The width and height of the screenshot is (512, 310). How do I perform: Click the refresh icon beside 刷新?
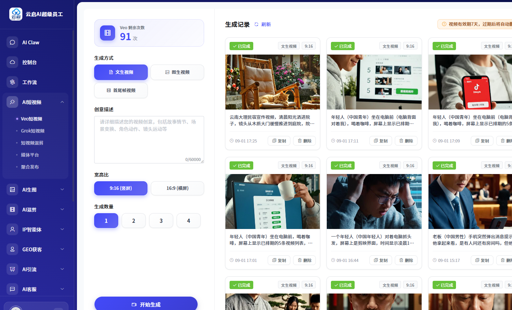pyautogui.click(x=256, y=24)
